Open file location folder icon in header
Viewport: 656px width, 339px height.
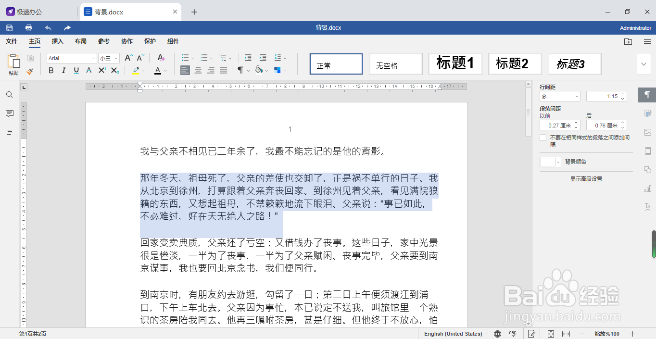click(628, 42)
